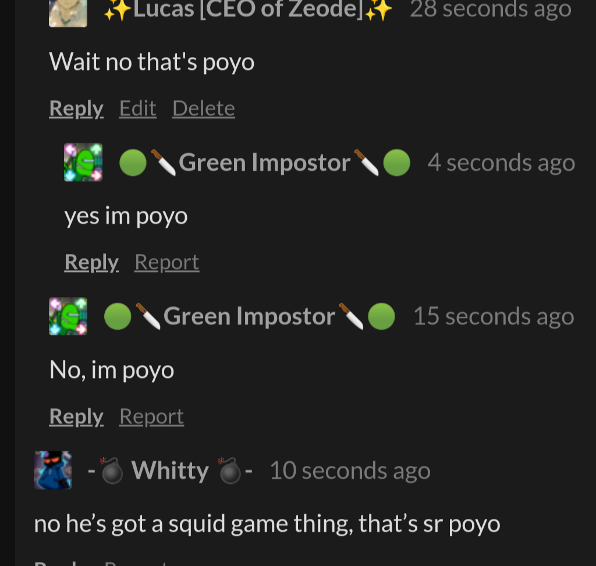Report the "No, im poyo" comment
The width and height of the screenshot is (596, 566).
(x=152, y=416)
